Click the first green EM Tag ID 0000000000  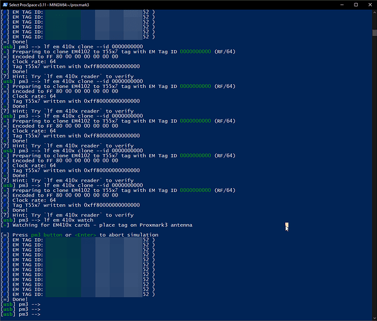[195, 51]
